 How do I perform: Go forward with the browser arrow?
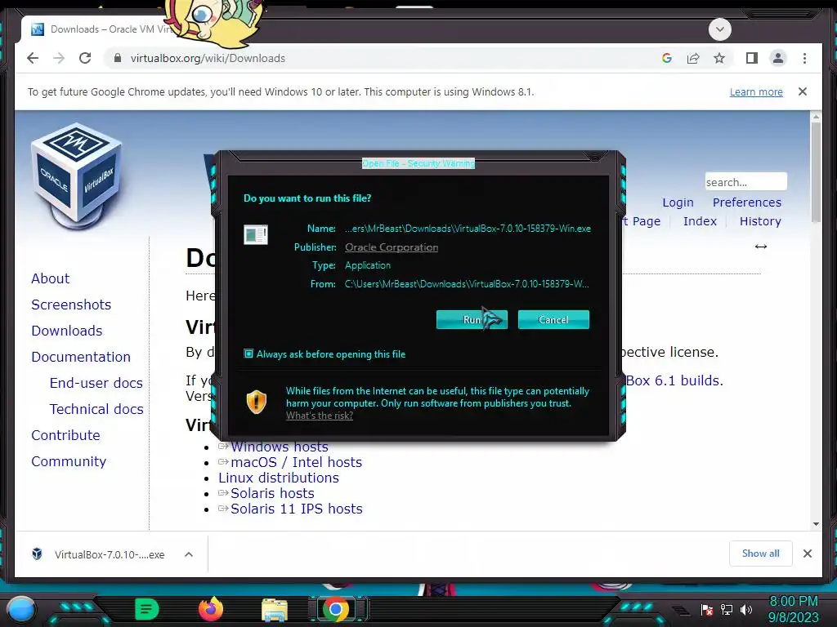pyautogui.click(x=59, y=58)
